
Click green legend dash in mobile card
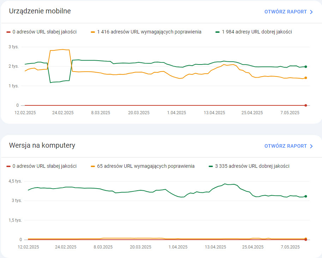pyautogui.click(x=218, y=32)
